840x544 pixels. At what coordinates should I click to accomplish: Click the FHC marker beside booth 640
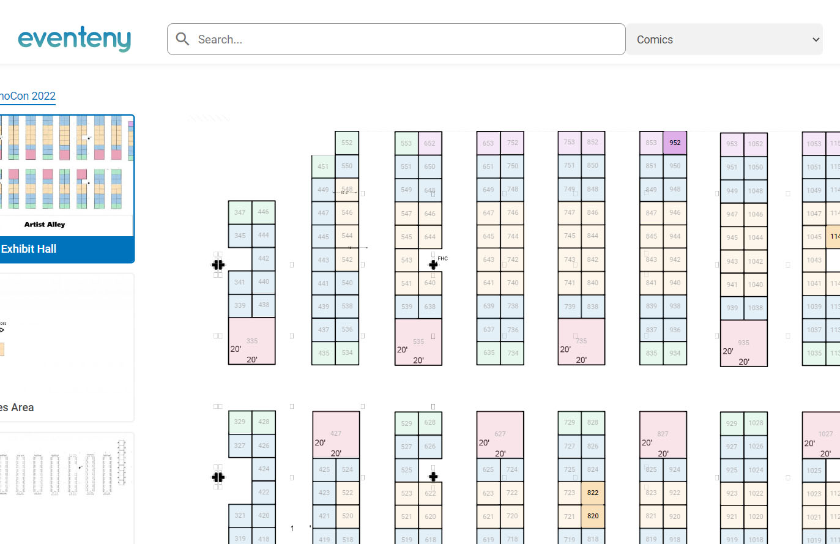point(434,264)
